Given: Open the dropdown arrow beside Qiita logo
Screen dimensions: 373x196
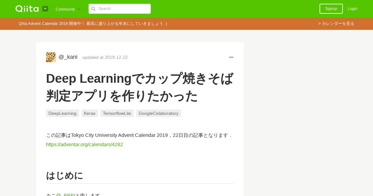Looking at the screenshot, I should coord(45,9).
